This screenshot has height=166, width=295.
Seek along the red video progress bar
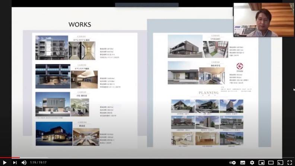[112, 157]
